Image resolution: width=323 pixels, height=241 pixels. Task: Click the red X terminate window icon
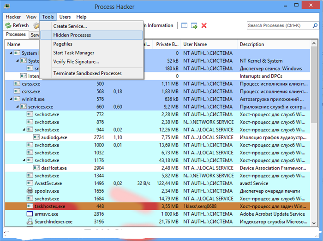coord(204,25)
